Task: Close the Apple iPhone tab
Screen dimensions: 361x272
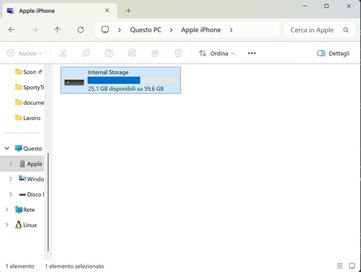Action: pos(107,11)
